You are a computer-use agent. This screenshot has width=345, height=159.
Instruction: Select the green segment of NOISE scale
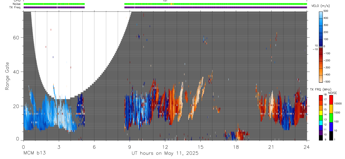point(331,117)
